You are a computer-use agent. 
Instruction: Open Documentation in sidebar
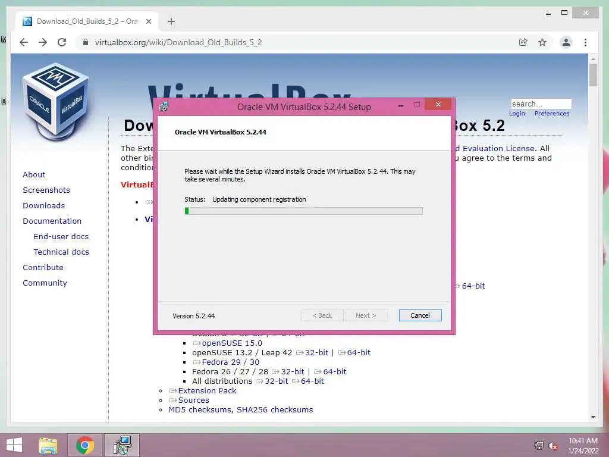52,221
